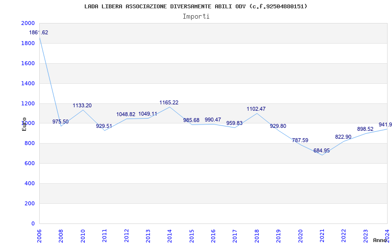
Task: Click the Importi subtitle
Action: click(196, 17)
